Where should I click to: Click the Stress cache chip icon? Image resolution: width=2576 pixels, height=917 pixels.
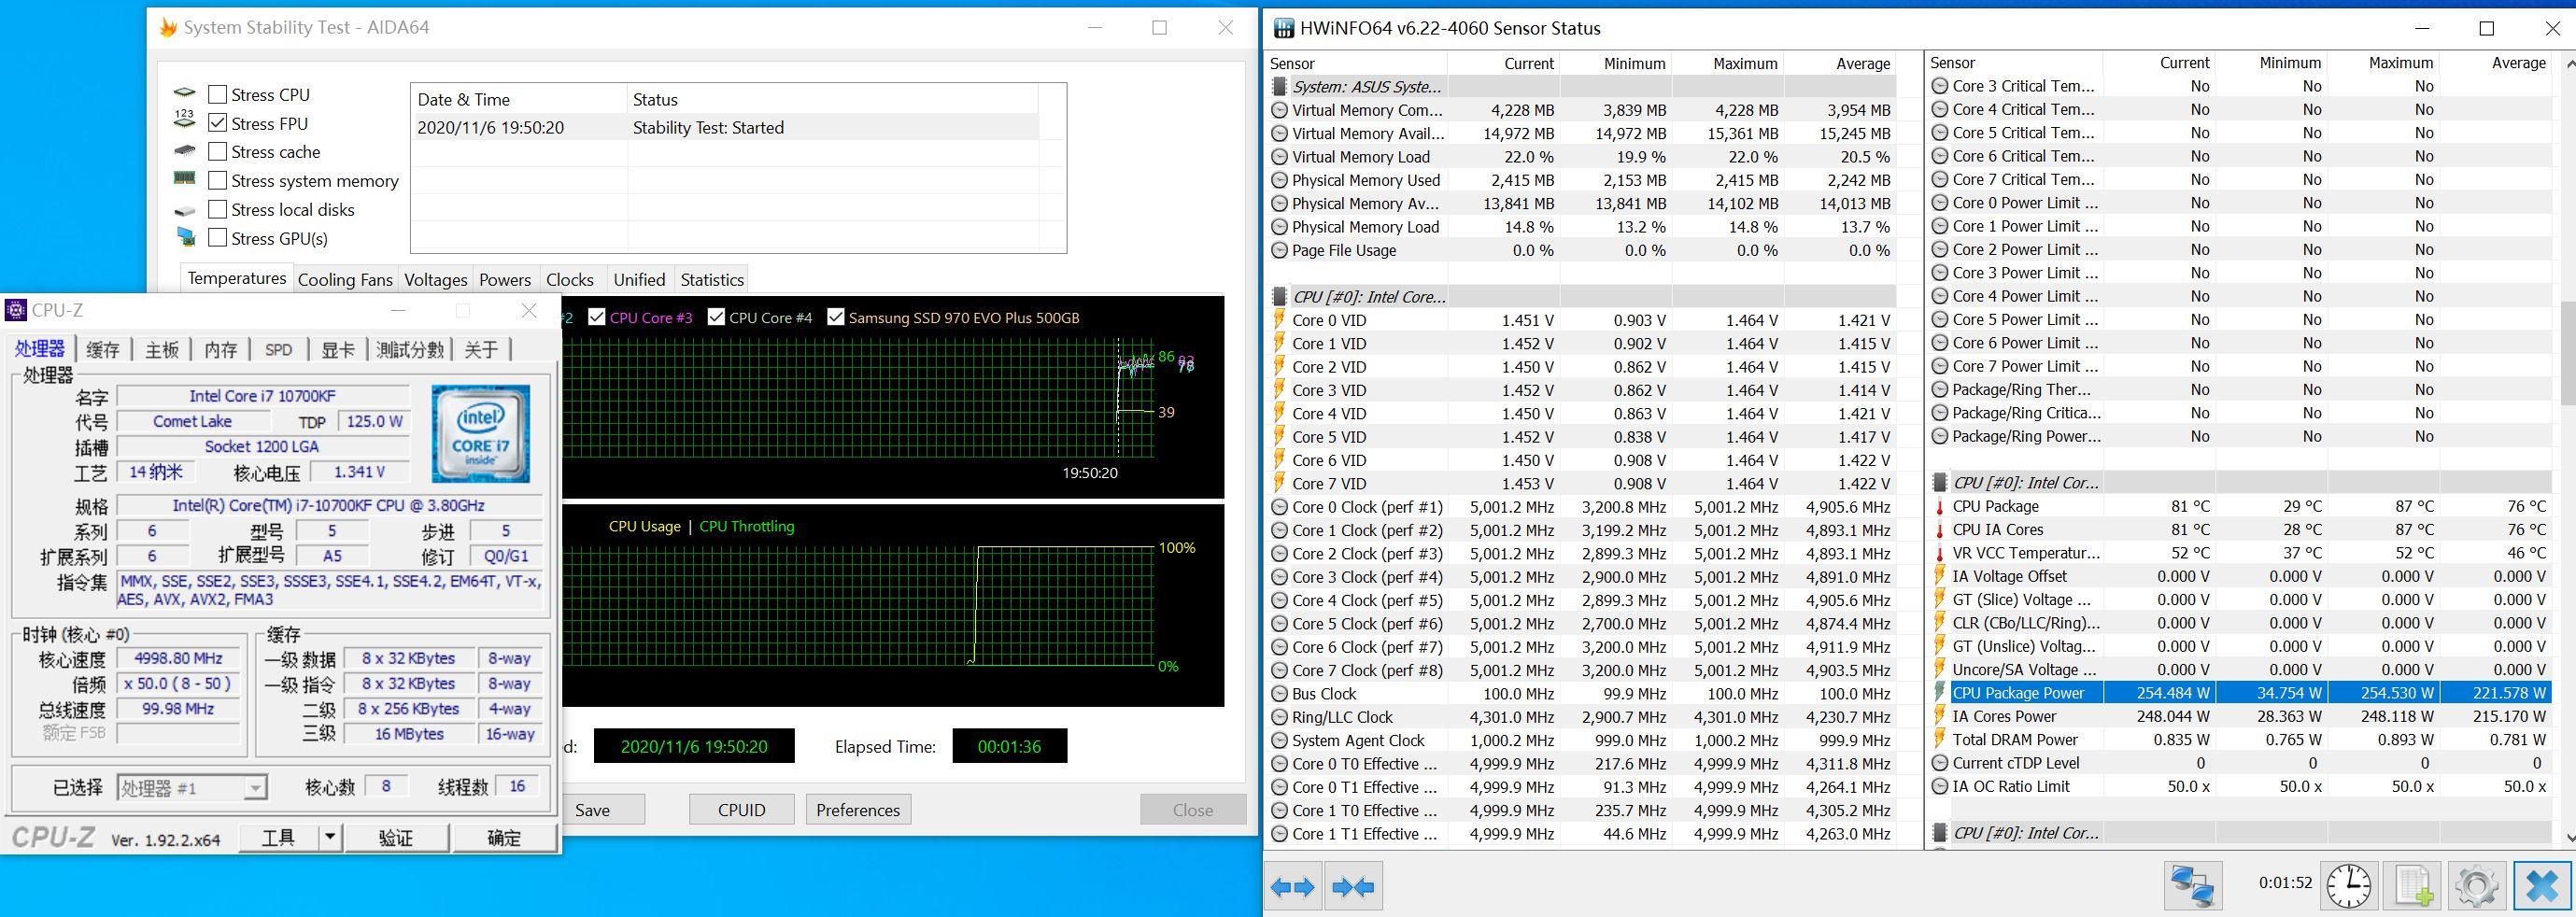[x=185, y=151]
